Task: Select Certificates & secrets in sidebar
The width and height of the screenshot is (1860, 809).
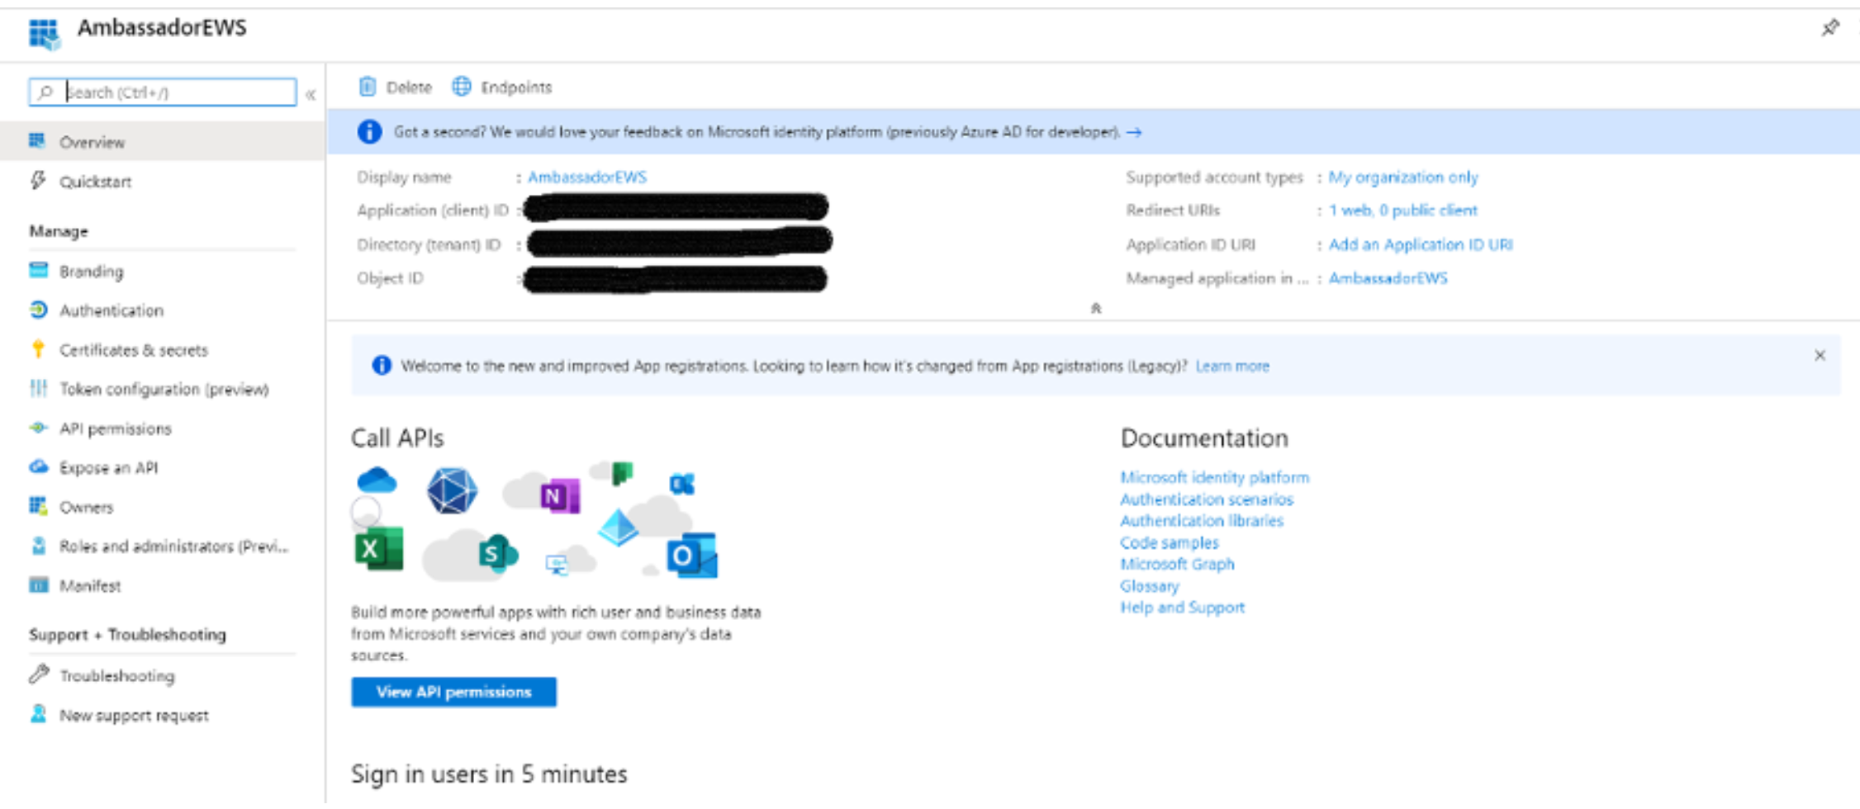Action: click(x=134, y=350)
